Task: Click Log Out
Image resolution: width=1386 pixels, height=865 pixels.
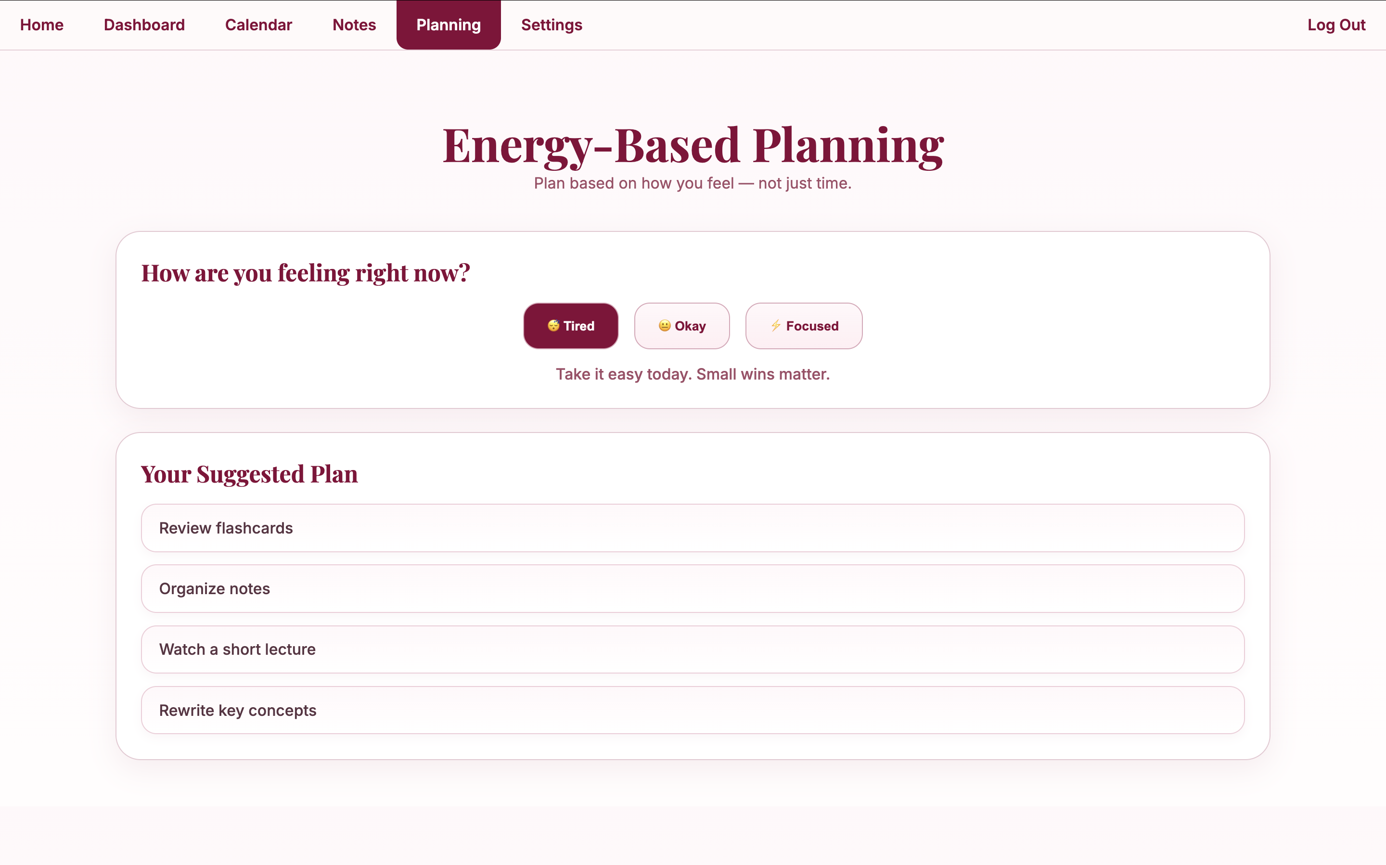Action: coord(1336,25)
